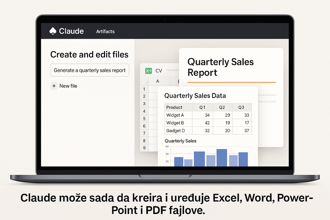The width and height of the screenshot is (330, 220).
Task: Click the Product column header
Action: coord(178,107)
